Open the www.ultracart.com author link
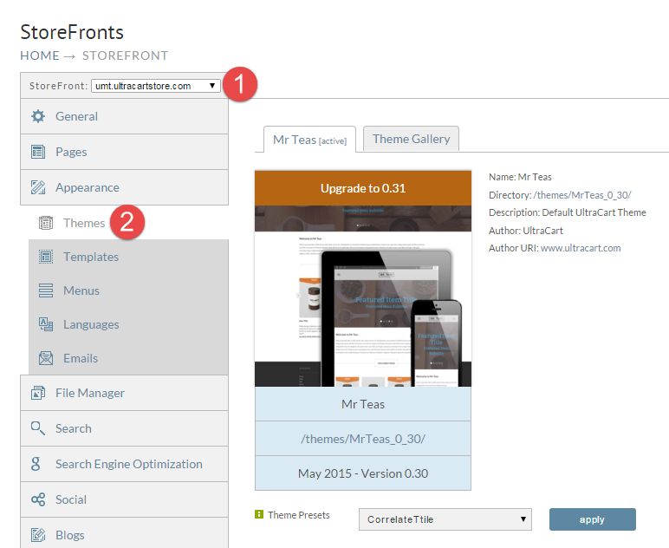 click(x=581, y=248)
